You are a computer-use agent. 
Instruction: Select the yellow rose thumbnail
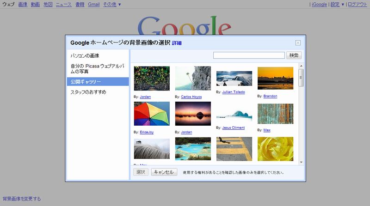point(275,149)
